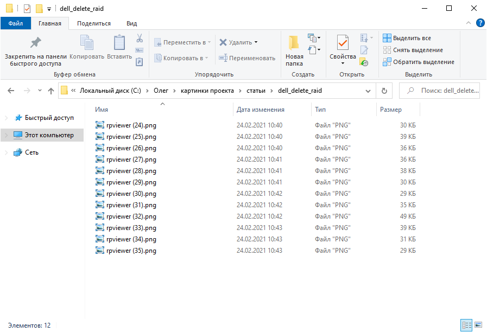
Task: Click the Свойства checkmark icon
Action: coord(343,42)
